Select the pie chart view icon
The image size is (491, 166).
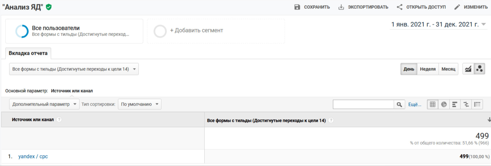pyautogui.click(x=444, y=104)
